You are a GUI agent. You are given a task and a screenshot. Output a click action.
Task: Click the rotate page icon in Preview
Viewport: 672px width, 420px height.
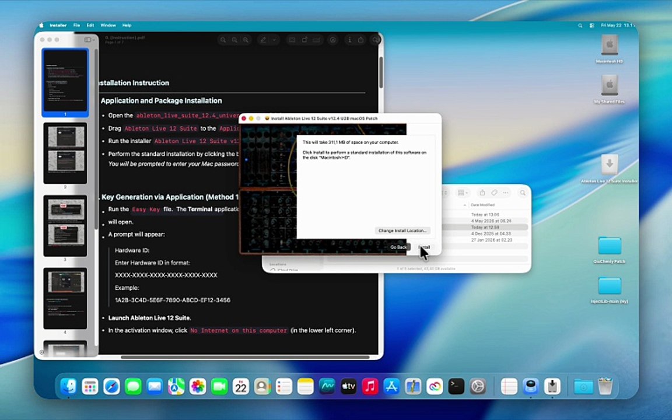click(x=304, y=40)
